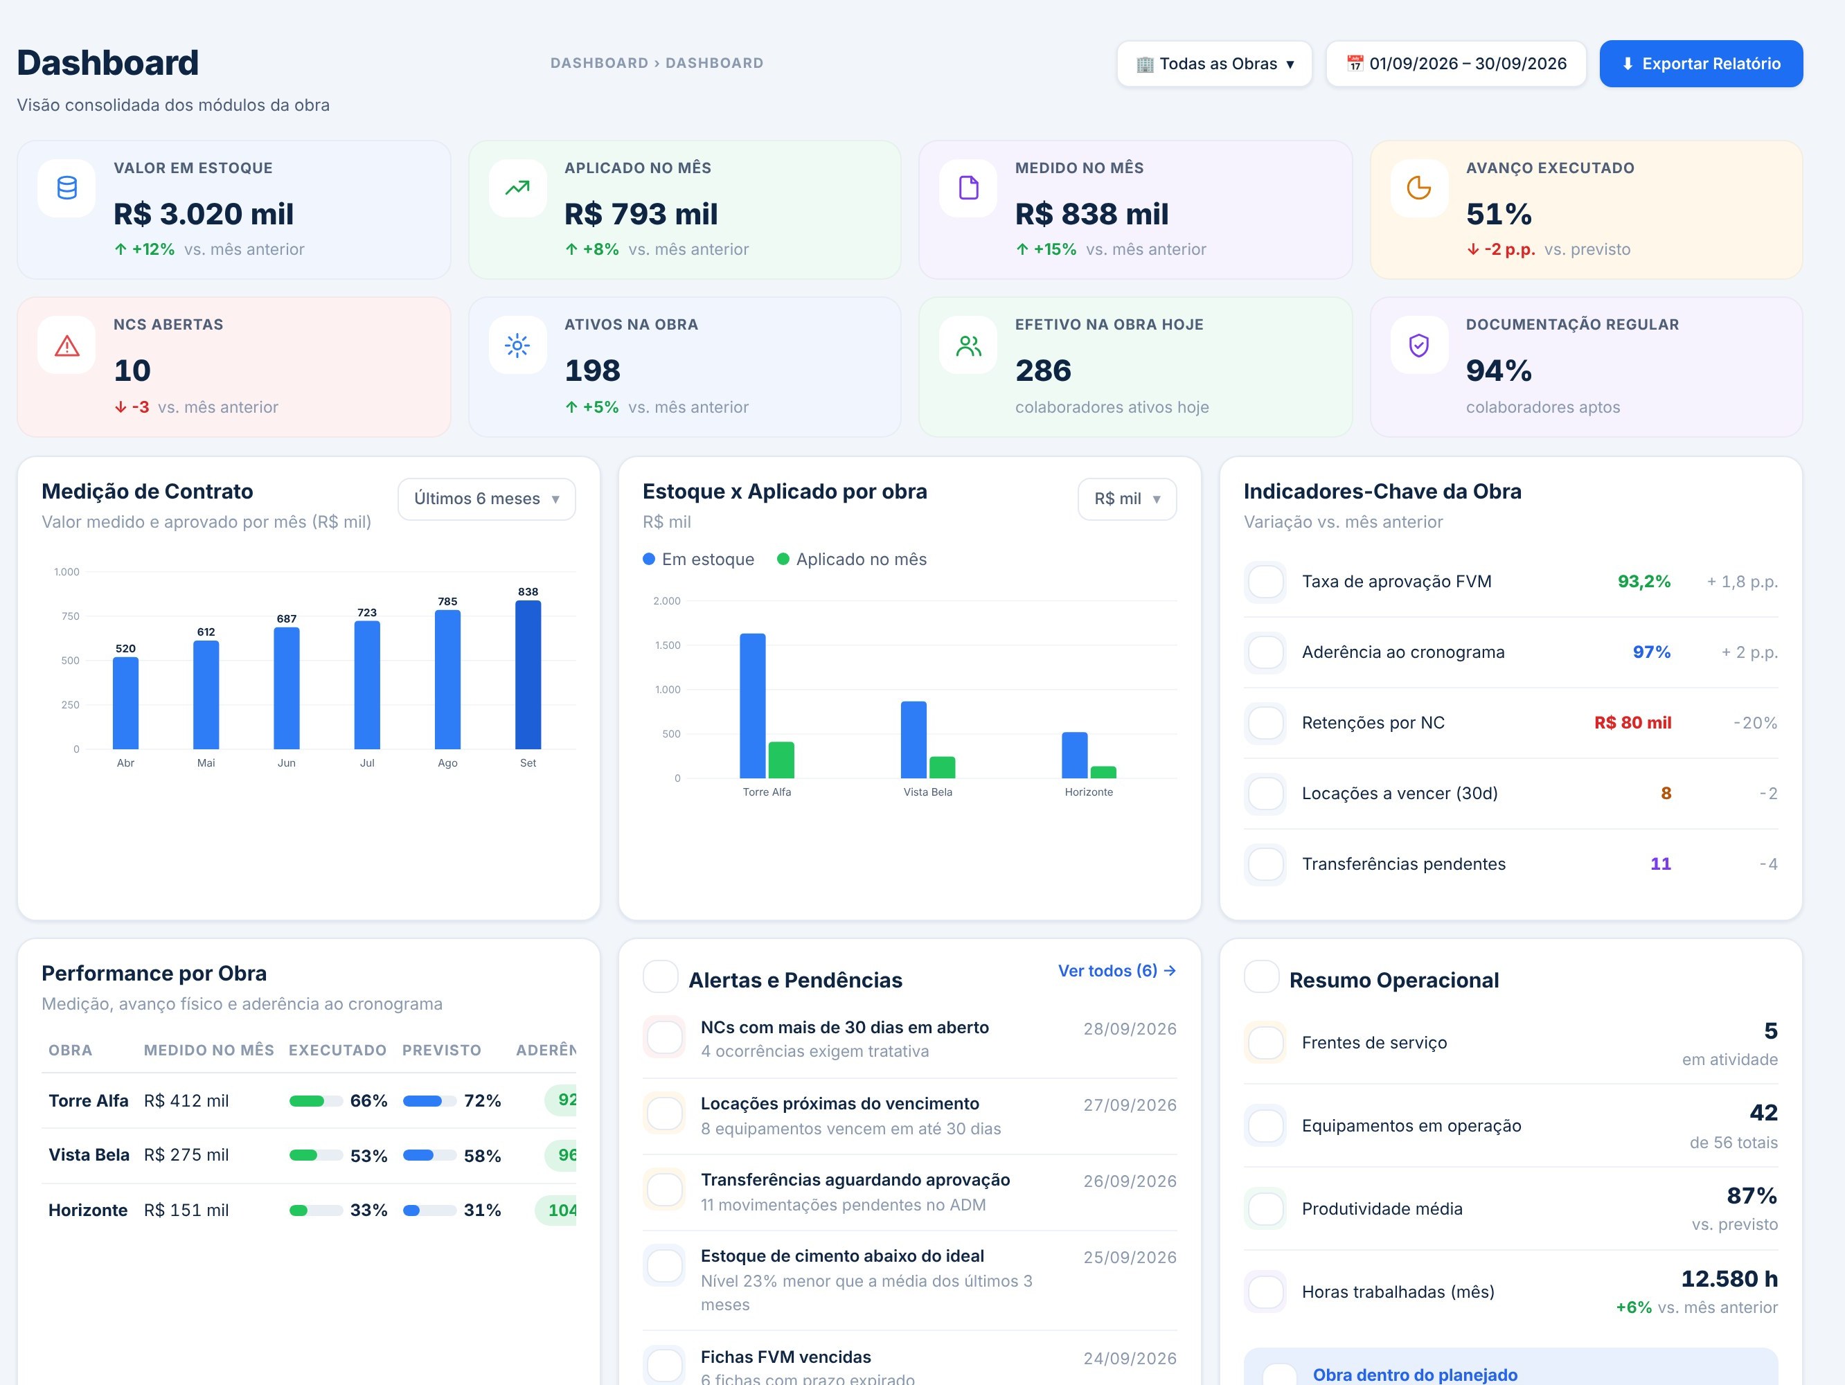Open Ver todos (6) alerts link

tap(1117, 971)
